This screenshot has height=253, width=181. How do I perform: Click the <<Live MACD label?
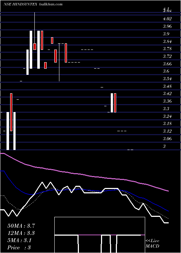152,244
